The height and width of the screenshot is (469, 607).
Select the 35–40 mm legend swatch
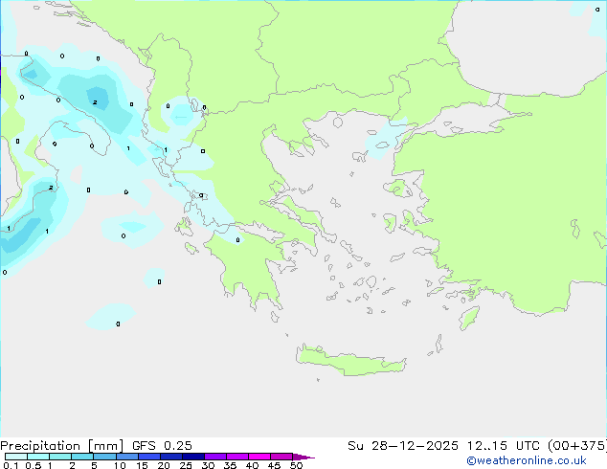[x=237, y=457]
